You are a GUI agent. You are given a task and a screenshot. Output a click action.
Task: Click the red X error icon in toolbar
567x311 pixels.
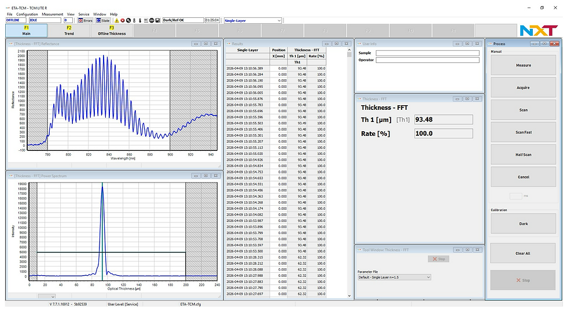[123, 21]
